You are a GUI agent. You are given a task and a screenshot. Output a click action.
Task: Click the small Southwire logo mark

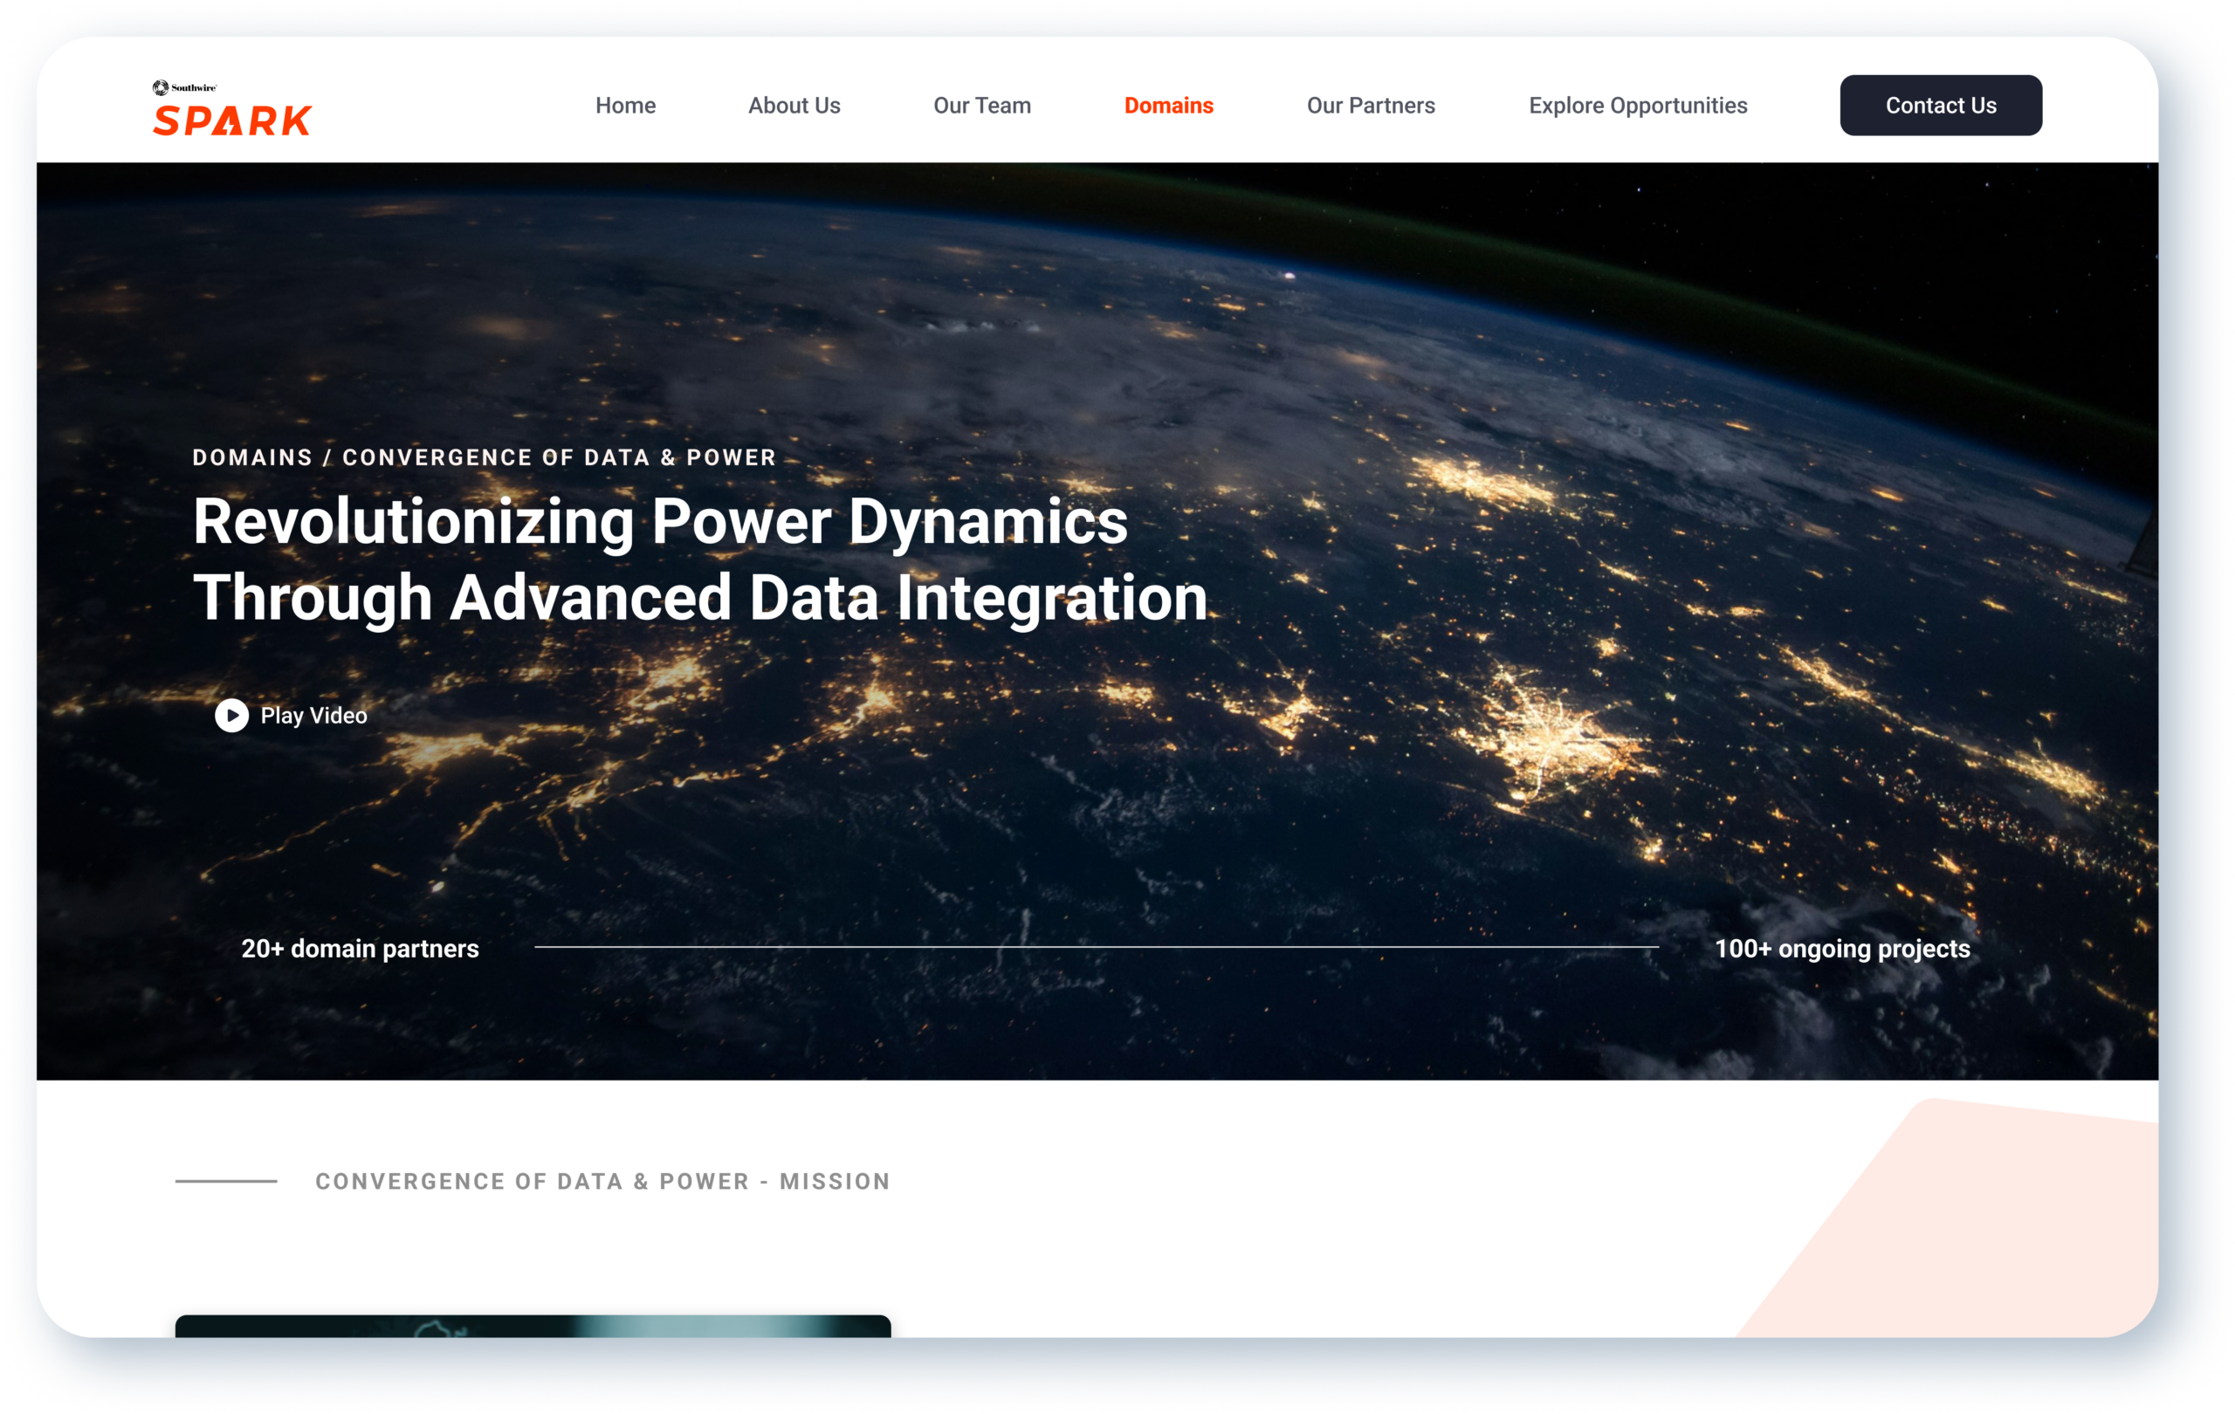[162, 87]
